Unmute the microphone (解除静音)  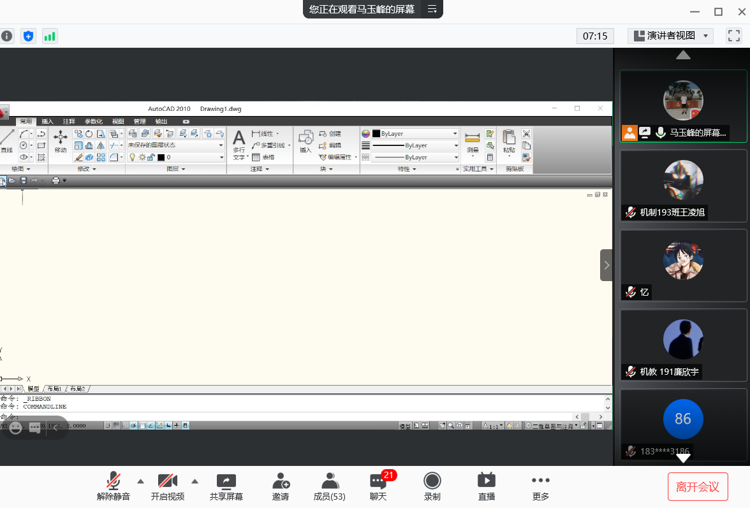click(x=114, y=487)
